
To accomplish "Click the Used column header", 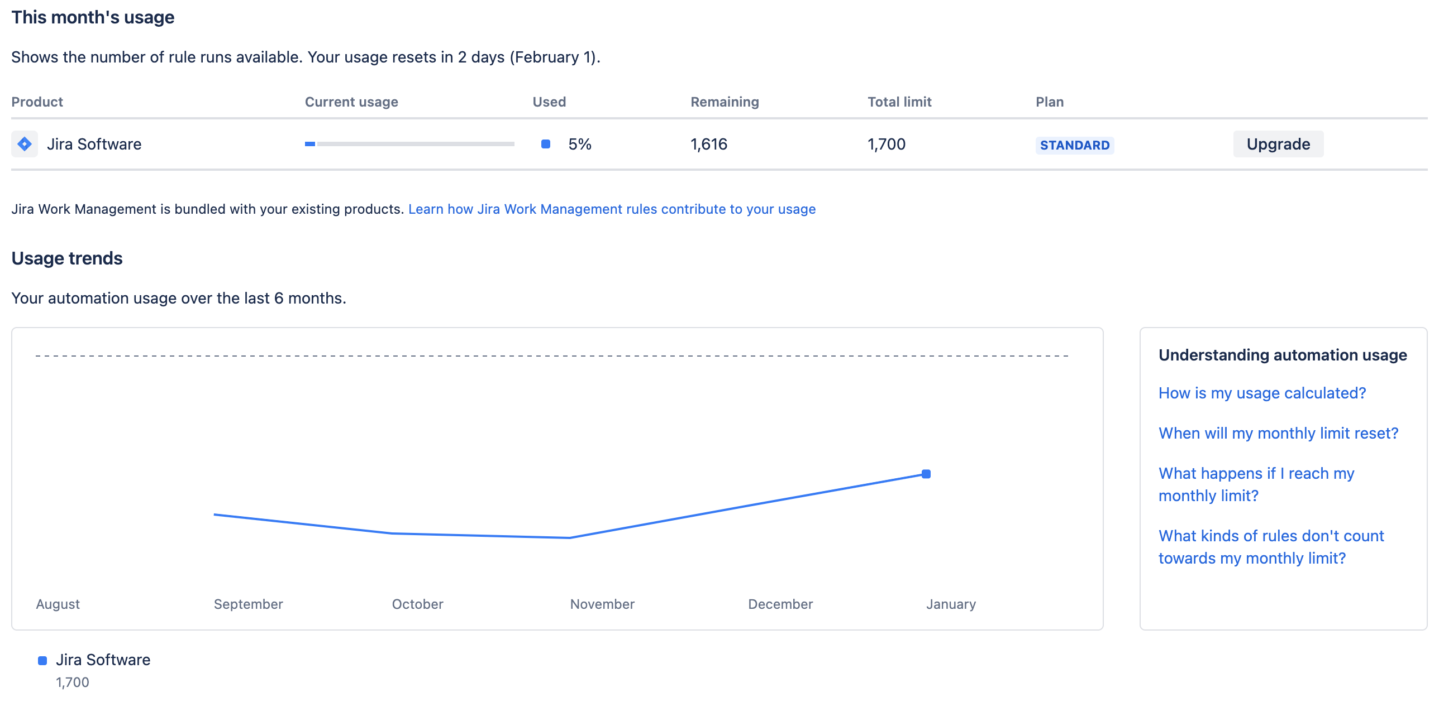I will [x=549, y=102].
